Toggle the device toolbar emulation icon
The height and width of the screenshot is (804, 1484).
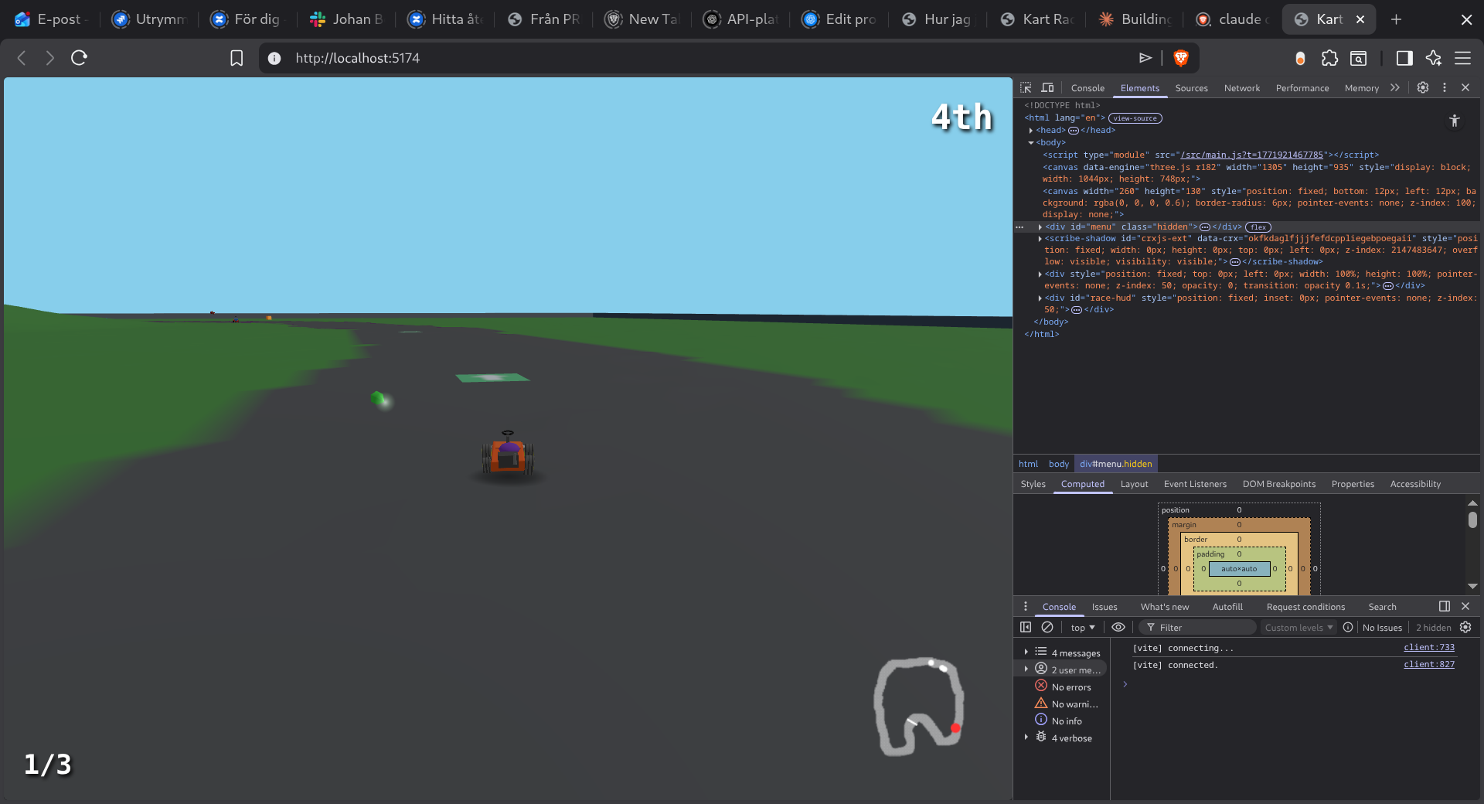[x=1047, y=88]
